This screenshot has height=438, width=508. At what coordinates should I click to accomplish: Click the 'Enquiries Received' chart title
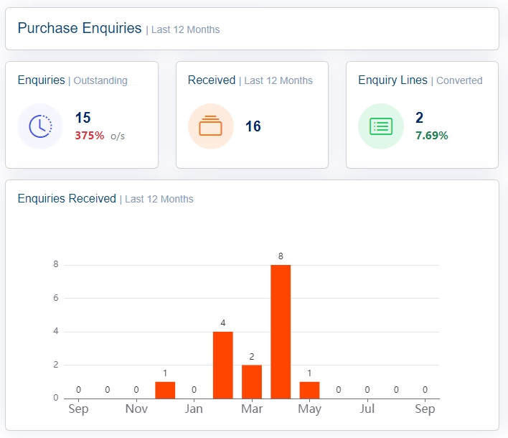coord(67,198)
